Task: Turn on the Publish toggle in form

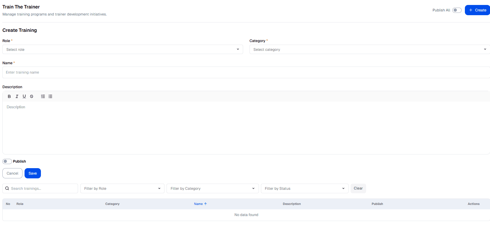Action: [7, 161]
